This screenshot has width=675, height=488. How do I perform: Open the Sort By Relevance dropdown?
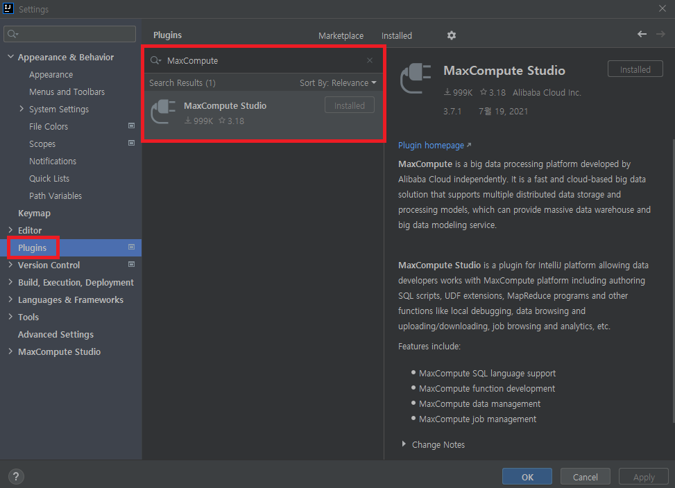pyautogui.click(x=338, y=83)
